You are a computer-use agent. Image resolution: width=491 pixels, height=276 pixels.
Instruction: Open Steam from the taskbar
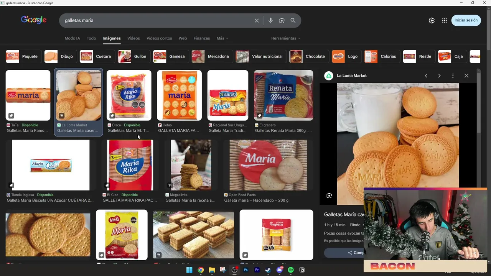coord(268,270)
